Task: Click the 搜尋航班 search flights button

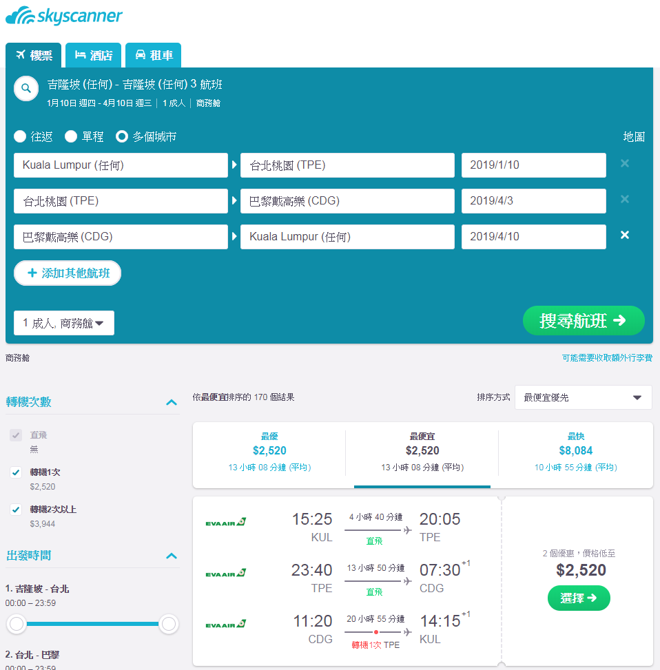Action: [584, 320]
